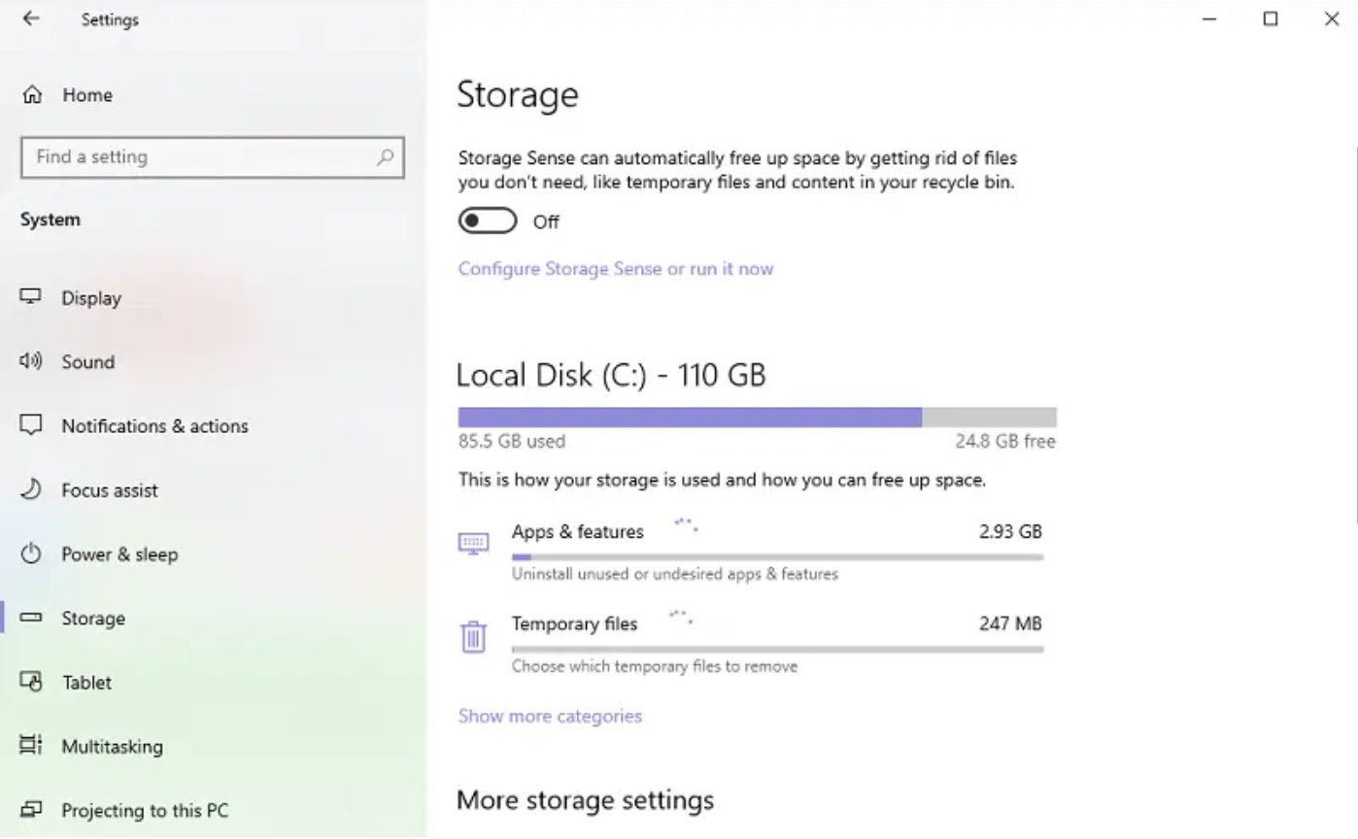The height and width of the screenshot is (839, 1358).
Task: Click the back arrow icon
Action: (31, 18)
